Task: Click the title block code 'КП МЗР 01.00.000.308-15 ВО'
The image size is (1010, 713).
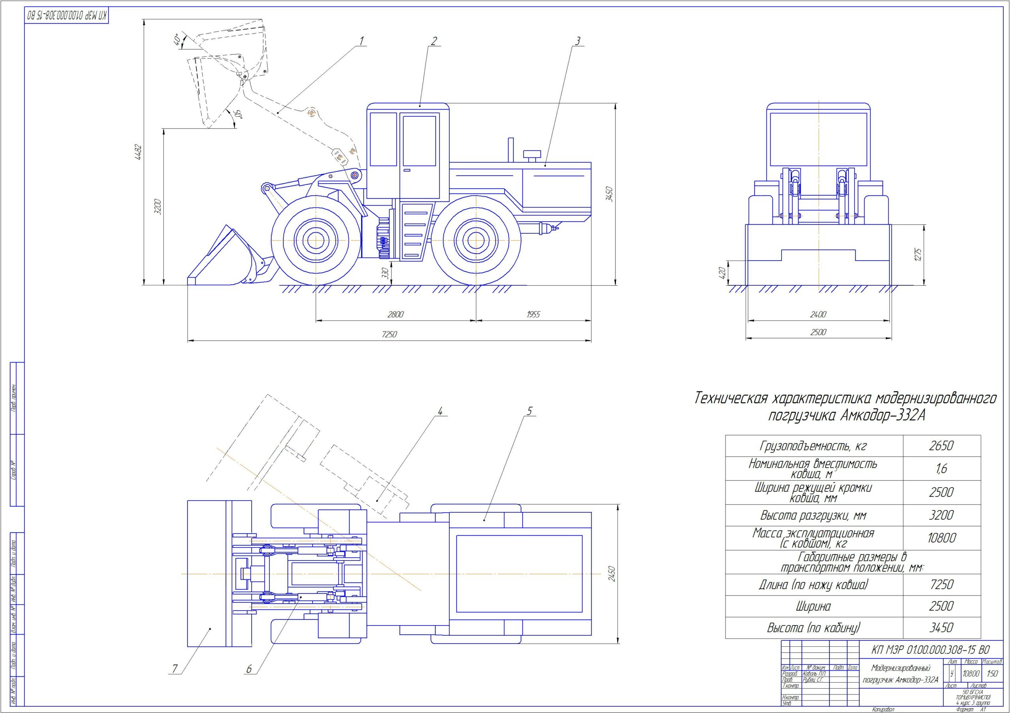Action: 931,650
